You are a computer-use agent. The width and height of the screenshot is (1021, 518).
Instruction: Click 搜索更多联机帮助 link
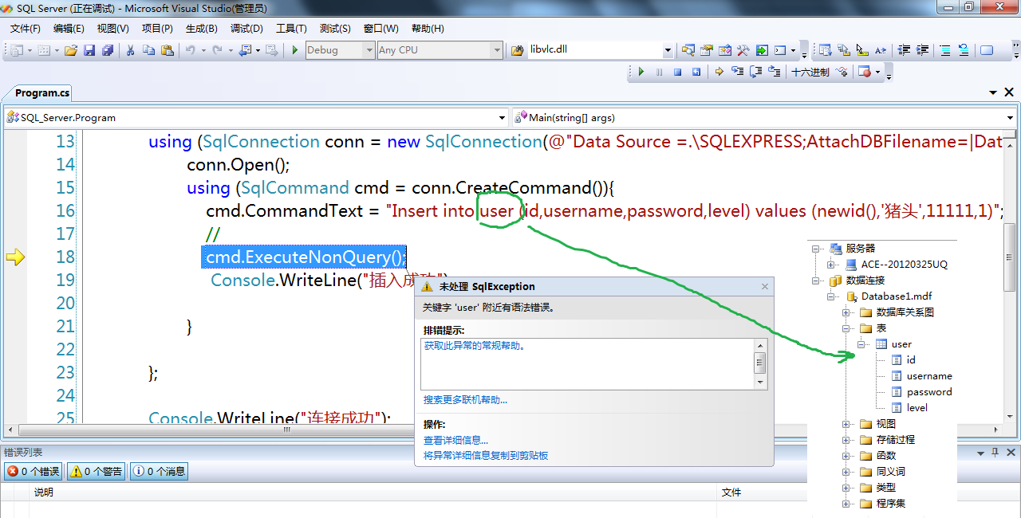[465, 400]
